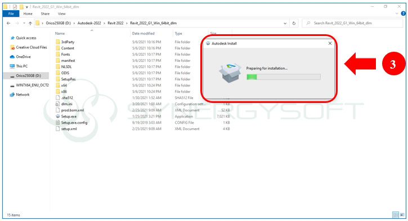Go up one folder level arrow

point(30,23)
